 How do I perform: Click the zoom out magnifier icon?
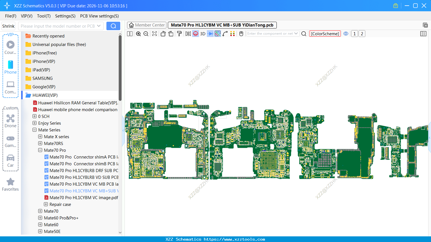tap(146, 34)
